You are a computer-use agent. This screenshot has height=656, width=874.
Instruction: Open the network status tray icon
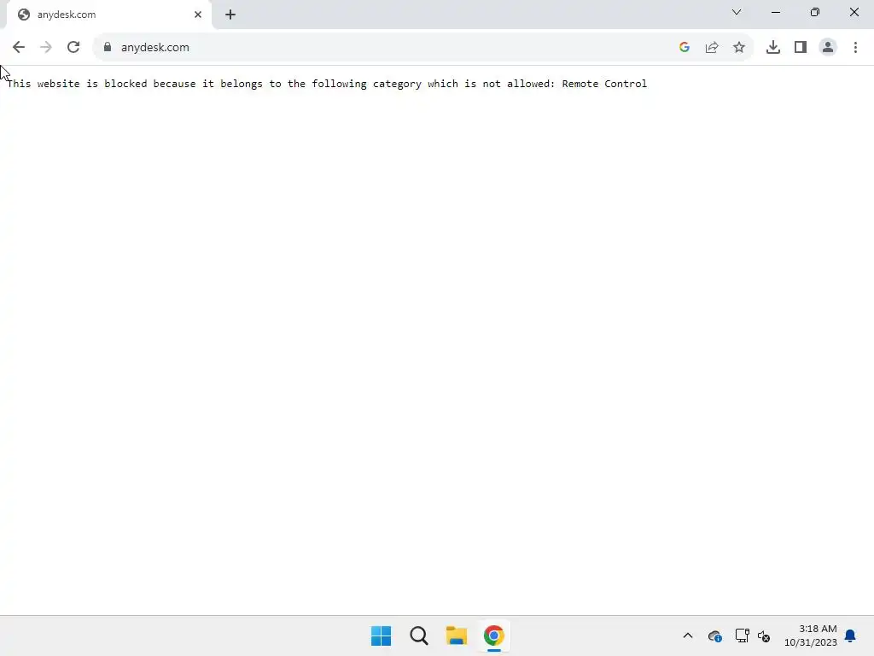[x=742, y=635]
